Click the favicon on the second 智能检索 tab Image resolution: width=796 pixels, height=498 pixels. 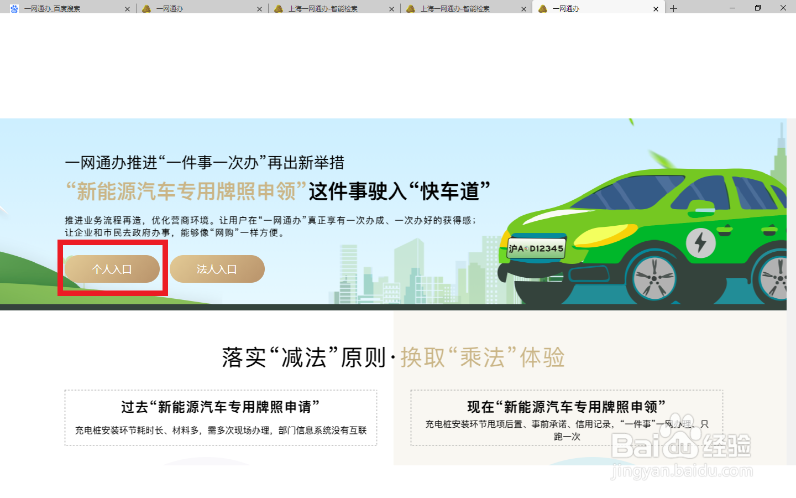pyautogui.click(x=411, y=8)
